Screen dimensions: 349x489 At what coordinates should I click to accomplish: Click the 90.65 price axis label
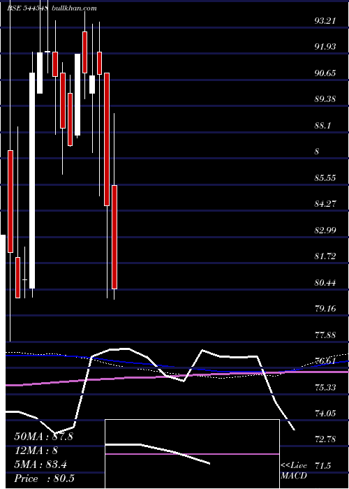coord(326,73)
